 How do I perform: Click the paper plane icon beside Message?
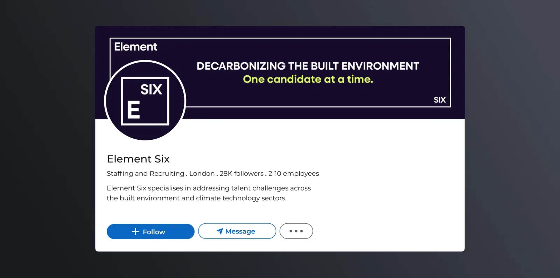[220, 231]
